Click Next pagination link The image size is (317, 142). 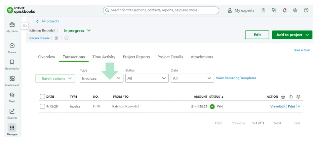(x=277, y=123)
